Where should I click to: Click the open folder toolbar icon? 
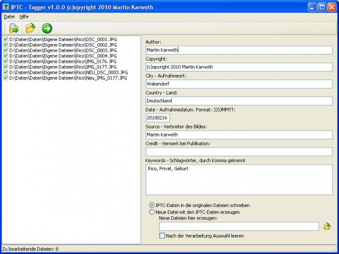pos(31,28)
